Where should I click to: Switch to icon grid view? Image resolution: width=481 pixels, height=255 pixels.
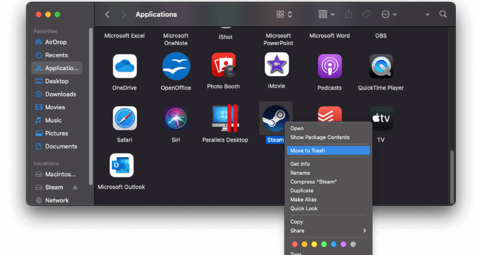280,14
